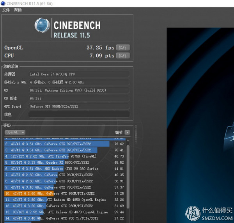Open the 帮助 menu
Viewport: 234px width, 223px height.
[18, 10]
